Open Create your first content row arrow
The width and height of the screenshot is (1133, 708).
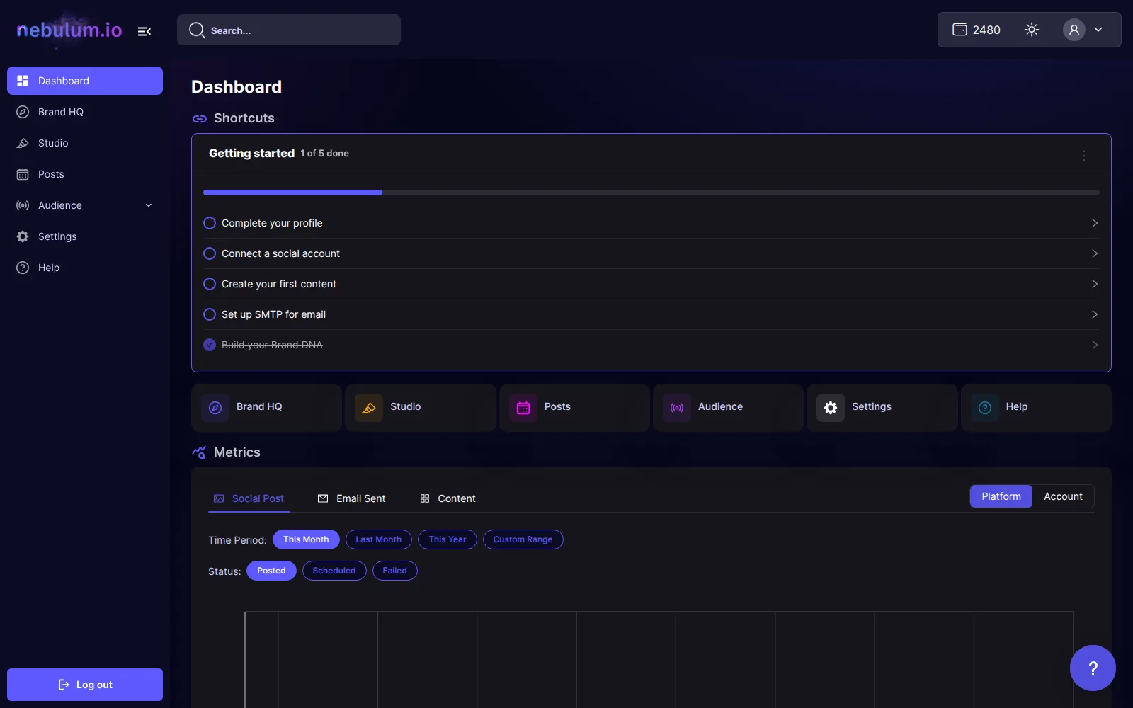1095,284
